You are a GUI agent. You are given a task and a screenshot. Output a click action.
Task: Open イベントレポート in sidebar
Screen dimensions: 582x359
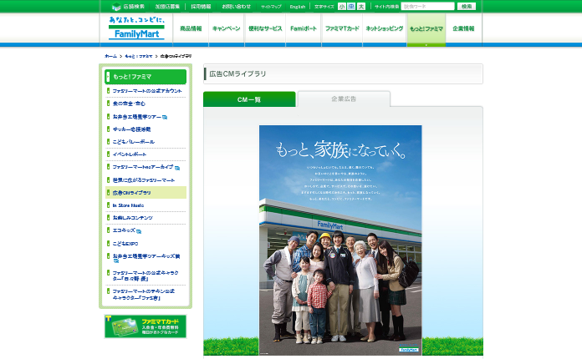pyautogui.click(x=130, y=154)
